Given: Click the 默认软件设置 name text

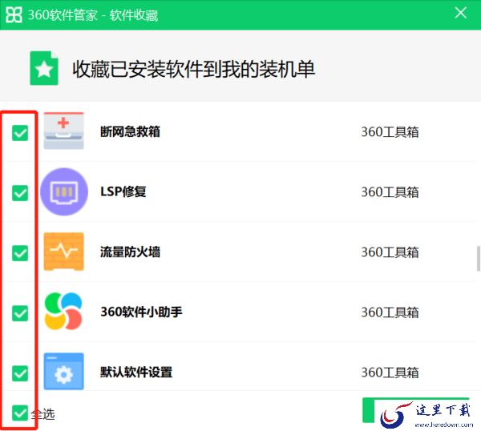Looking at the screenshot, I should click(136, 372).
